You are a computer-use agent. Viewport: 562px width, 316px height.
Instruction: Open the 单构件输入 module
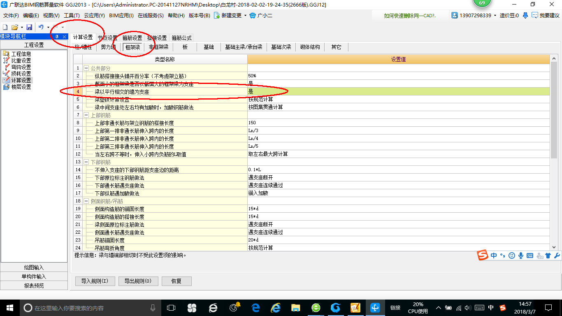[x=34, y=276]
